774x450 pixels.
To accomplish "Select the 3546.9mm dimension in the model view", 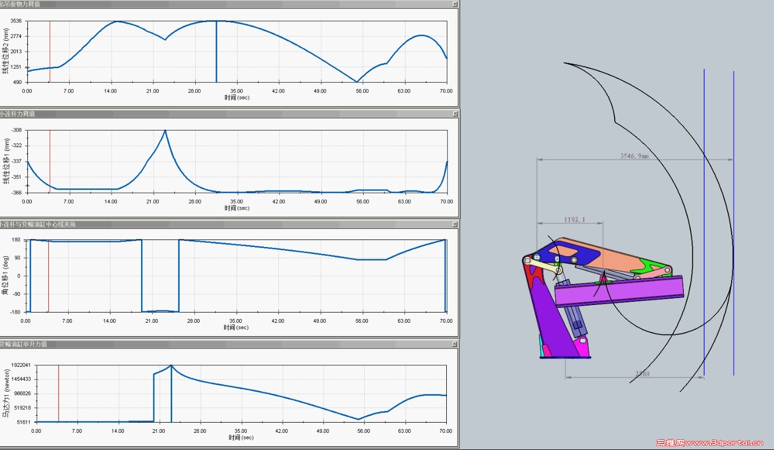I will 635,156.
